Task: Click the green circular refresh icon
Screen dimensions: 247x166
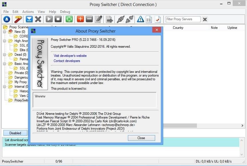Action: (69, 19)
